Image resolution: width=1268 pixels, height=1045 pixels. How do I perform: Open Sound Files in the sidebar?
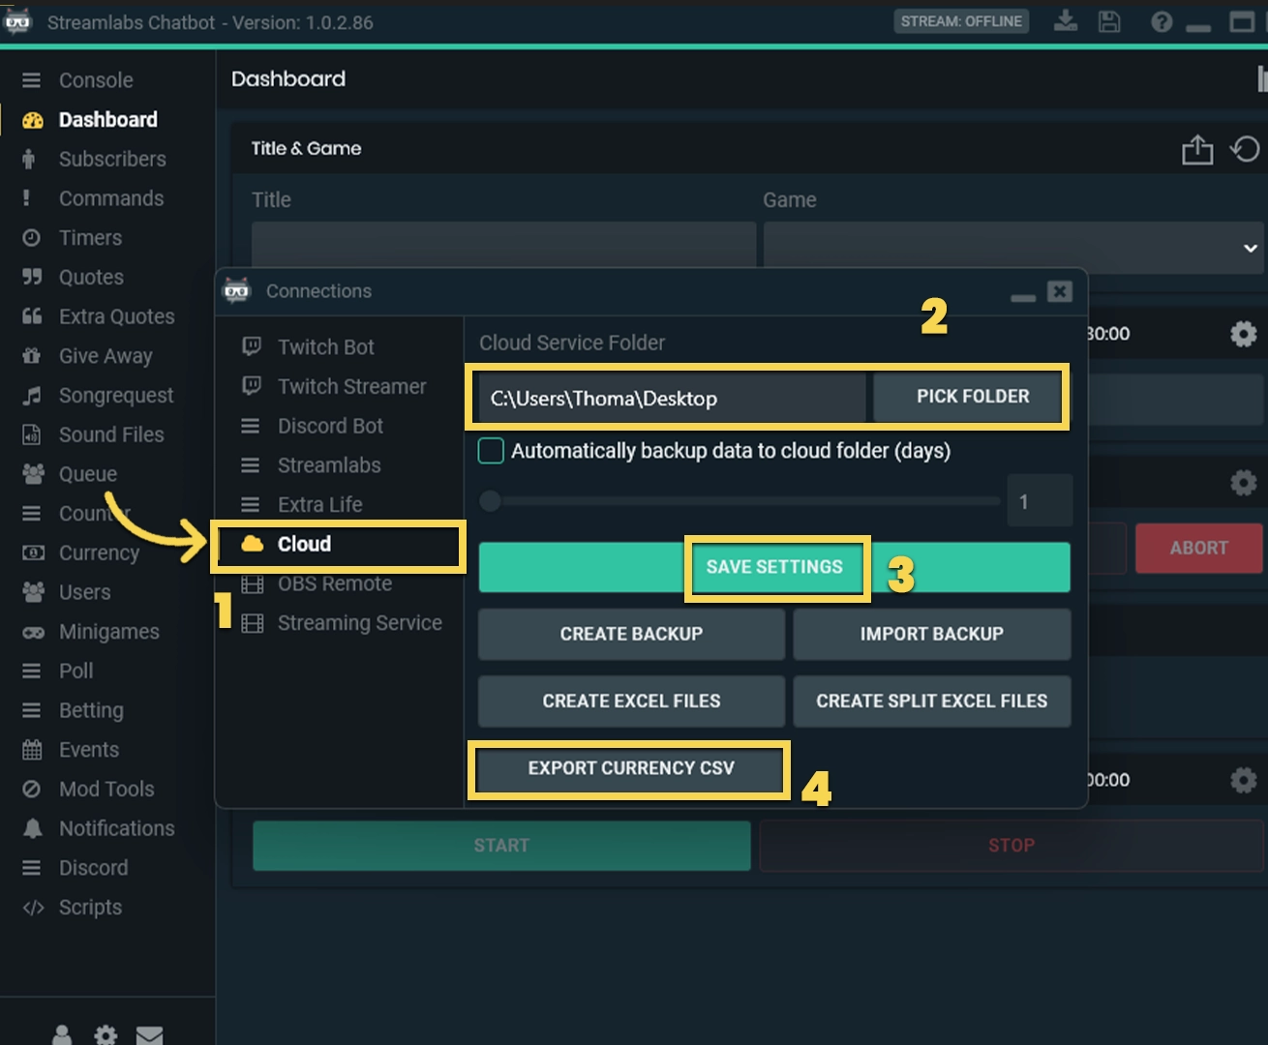(x=111, y=435)
